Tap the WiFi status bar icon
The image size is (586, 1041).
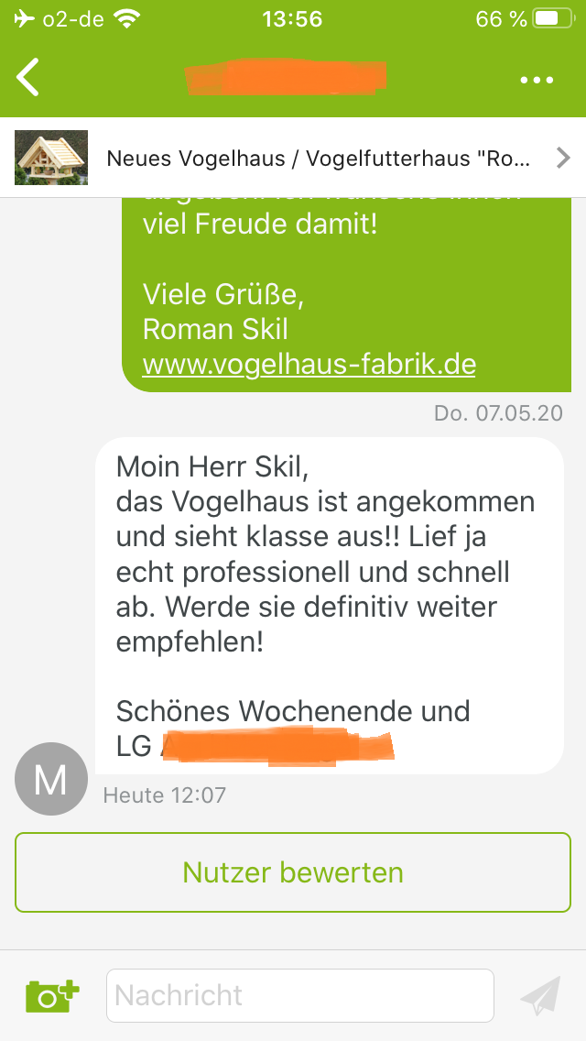[x=125, y=18]
